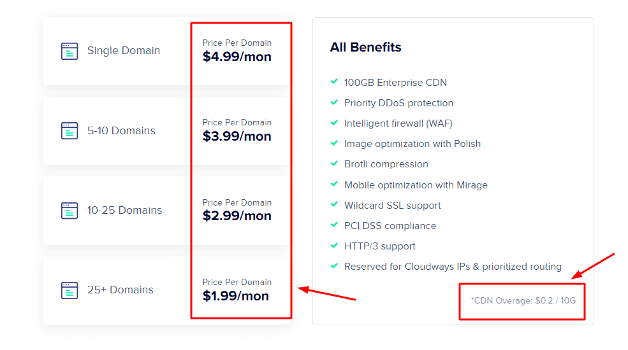Click the 25+ Domains browser icon

tap(69, 290)
